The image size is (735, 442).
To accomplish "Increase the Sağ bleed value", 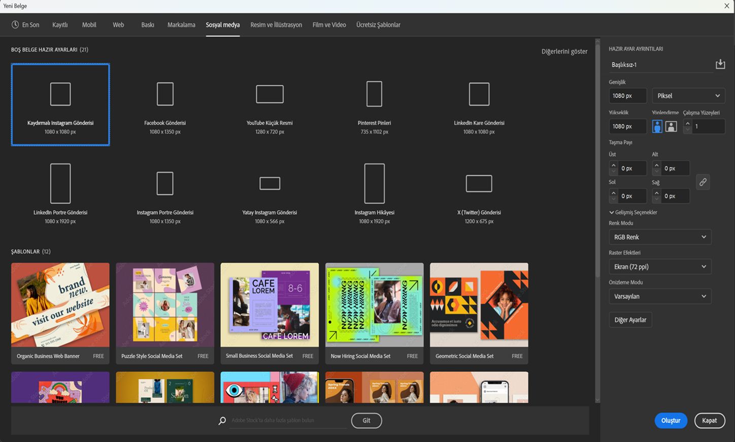I will [656, 193].
